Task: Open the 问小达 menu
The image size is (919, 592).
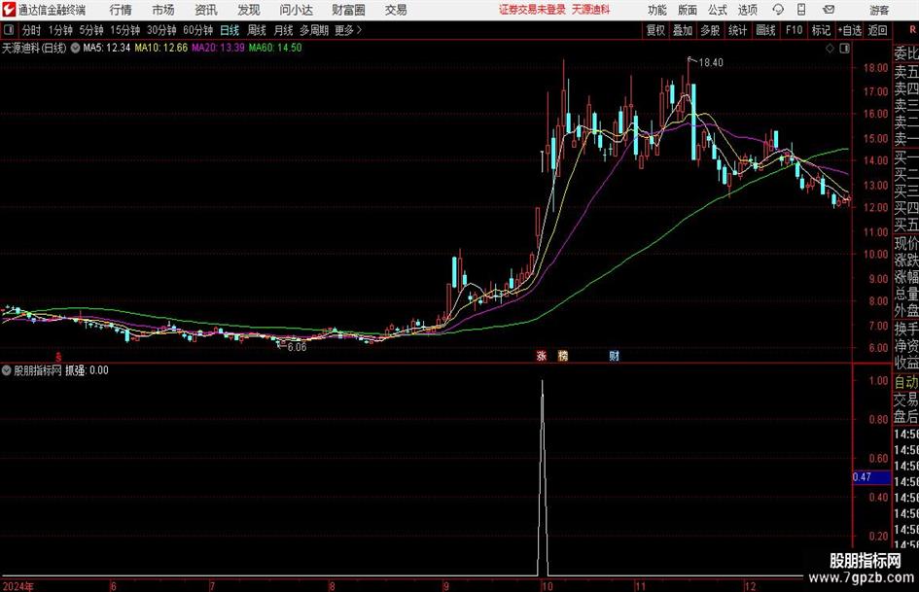Action: click(x=296, y=10)
